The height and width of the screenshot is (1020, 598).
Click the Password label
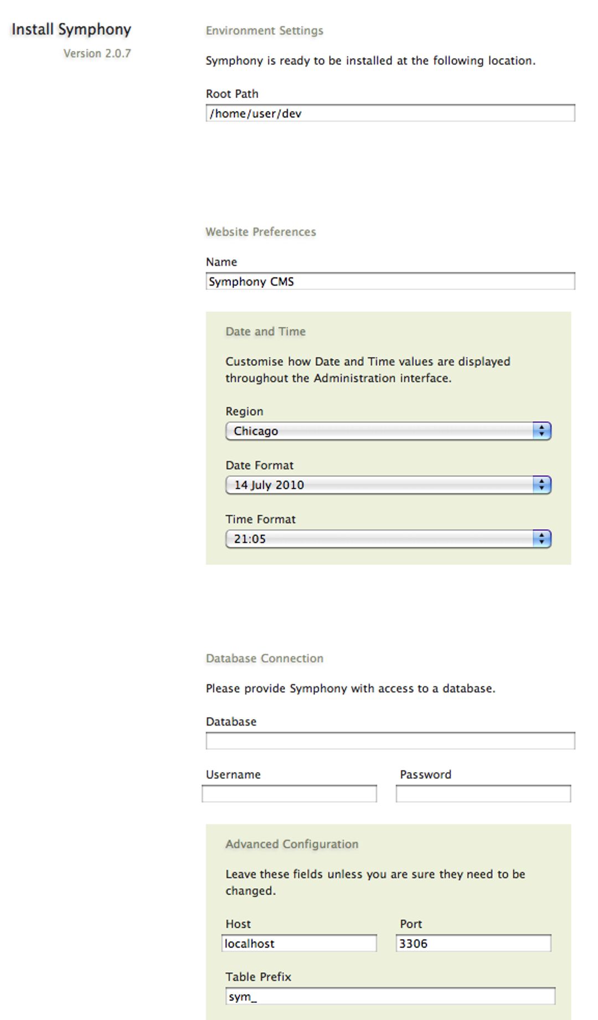click(x=425, y=775)
